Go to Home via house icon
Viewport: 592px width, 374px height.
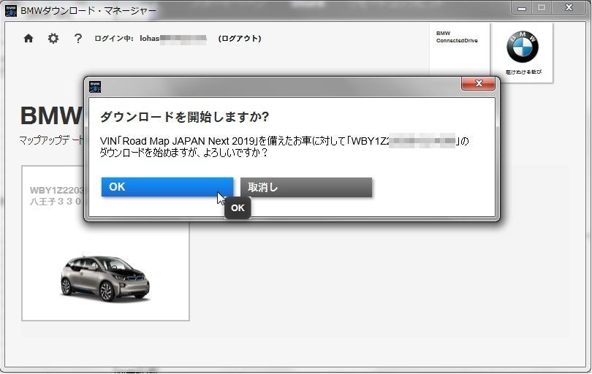29,38
